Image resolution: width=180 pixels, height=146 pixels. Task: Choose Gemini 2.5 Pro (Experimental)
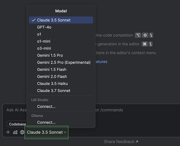pos(64,62)
